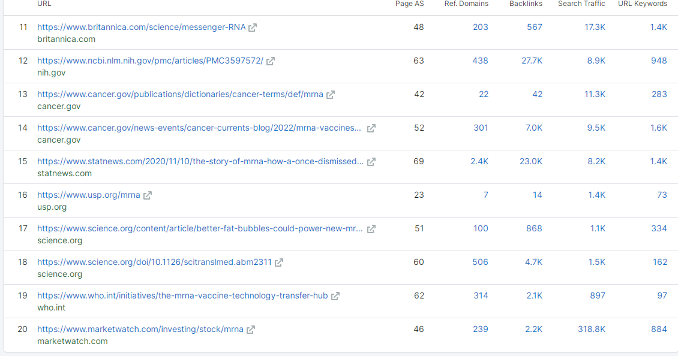Viewport: 678px width, 356px height.
Task: Click Ref. Domains value 301 in row 14
Action: (481, 128)
